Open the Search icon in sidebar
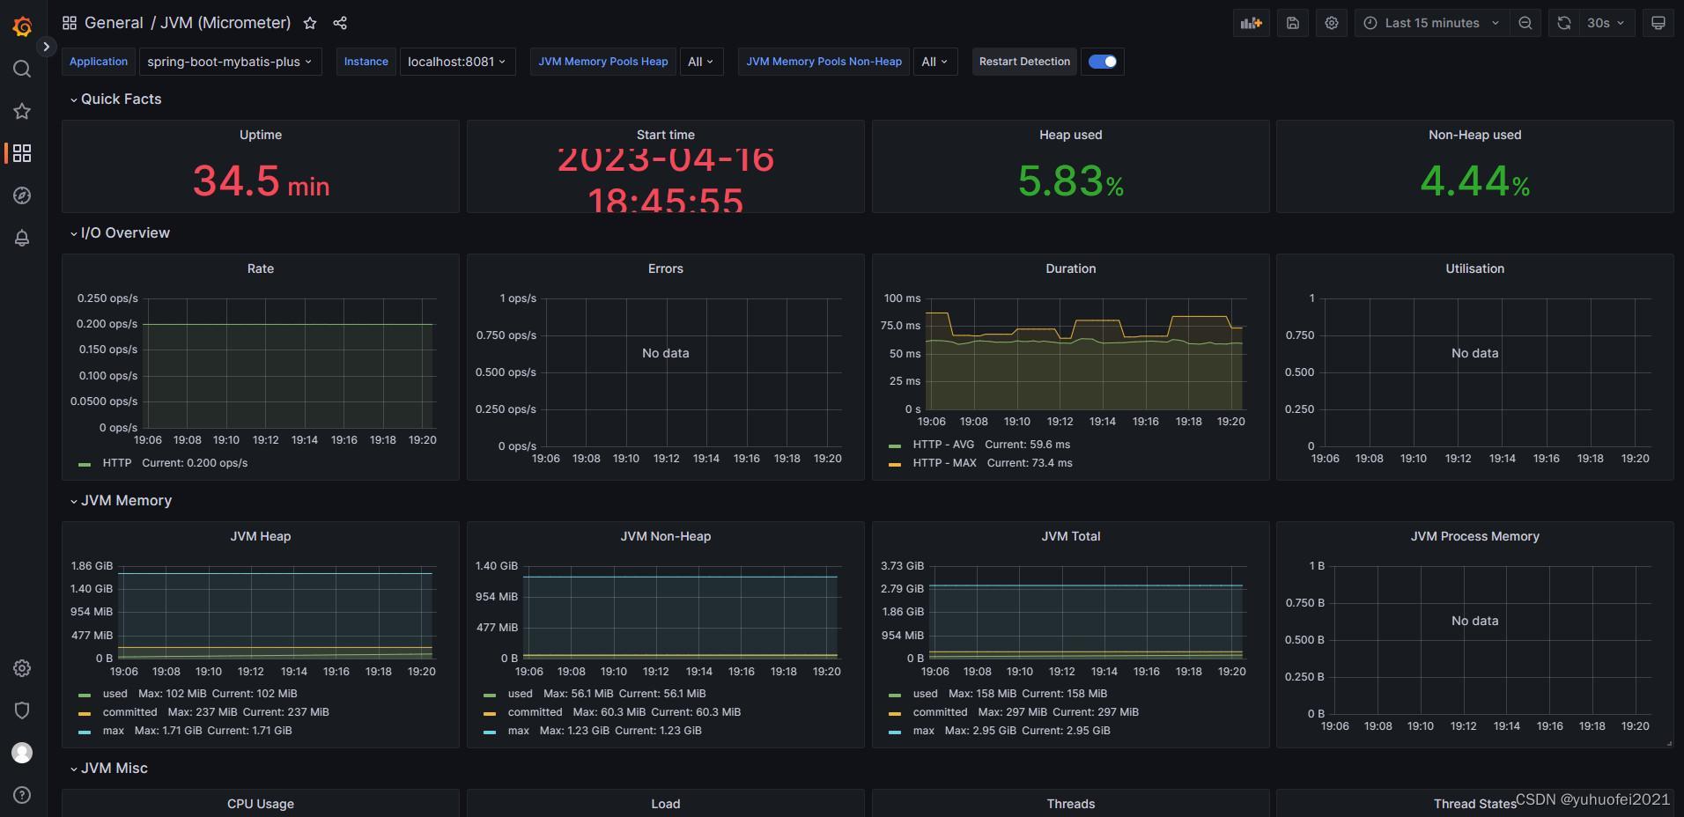 tap(22, 69)
